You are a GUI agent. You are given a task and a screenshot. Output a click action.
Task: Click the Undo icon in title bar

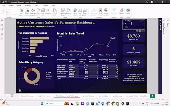[6, 2]
